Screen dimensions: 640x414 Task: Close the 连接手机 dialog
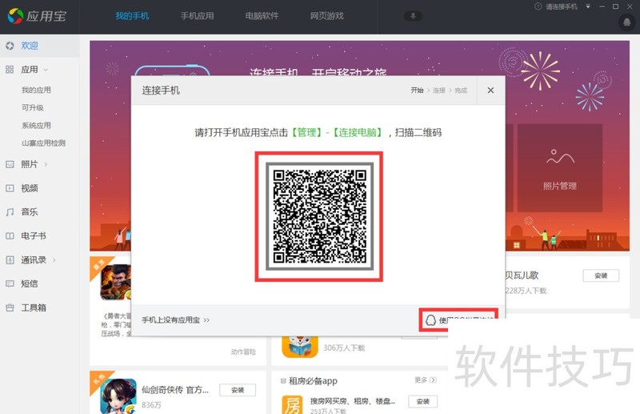click(x=490, y=90)
